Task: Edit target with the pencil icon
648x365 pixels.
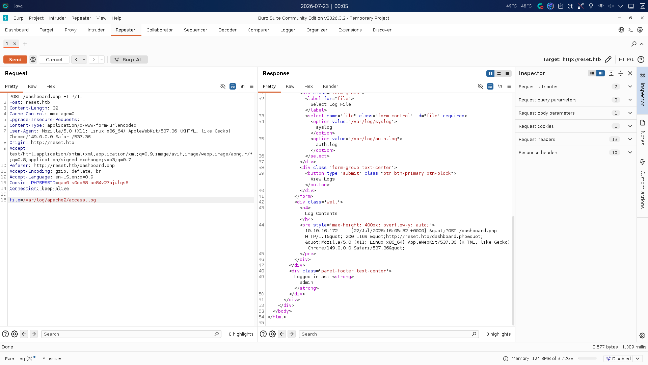Action: point(608,59)
